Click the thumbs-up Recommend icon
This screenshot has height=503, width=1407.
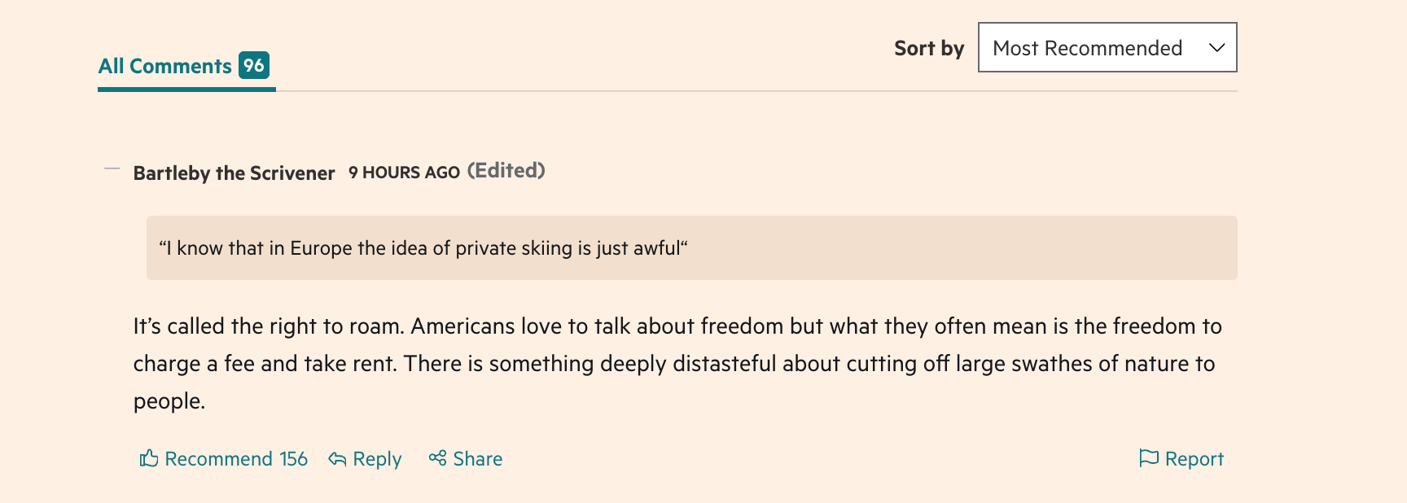pyautogui.click(x=149, y=458)
